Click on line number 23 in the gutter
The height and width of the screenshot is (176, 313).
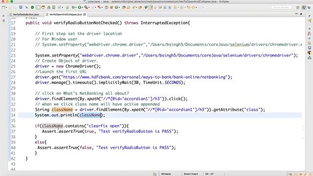13,55
